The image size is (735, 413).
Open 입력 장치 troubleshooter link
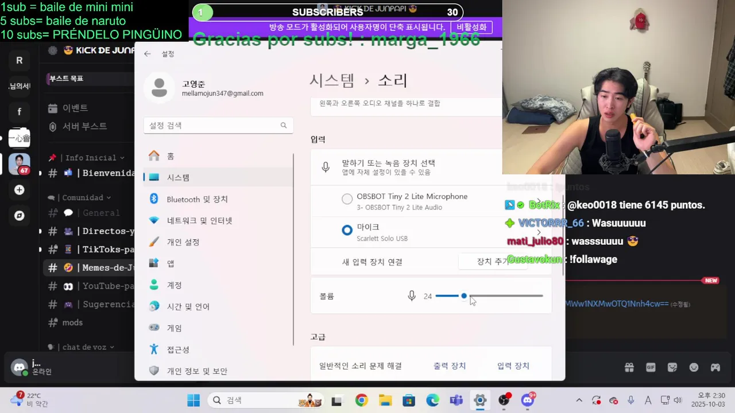tap(513, 366)
